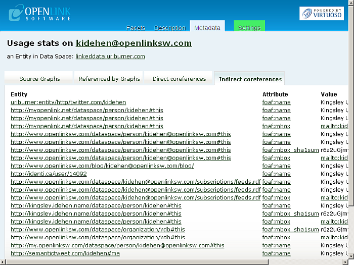Click r6z2uGjm value in kingsley.idehen.name row

point(334,214)
